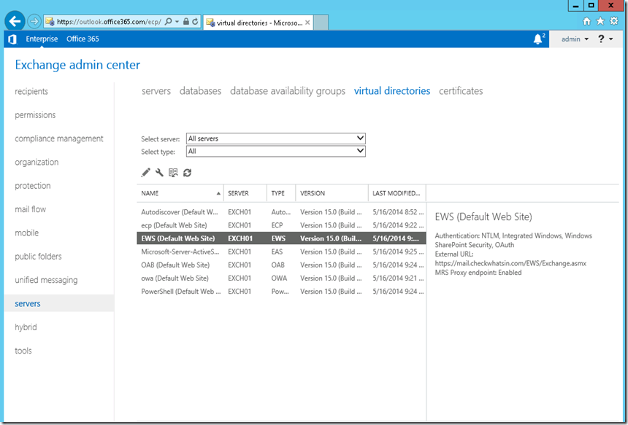This screenshot has width=628, height=425.
Task: Open the notifications bell icon
Action: coord(538,39)
